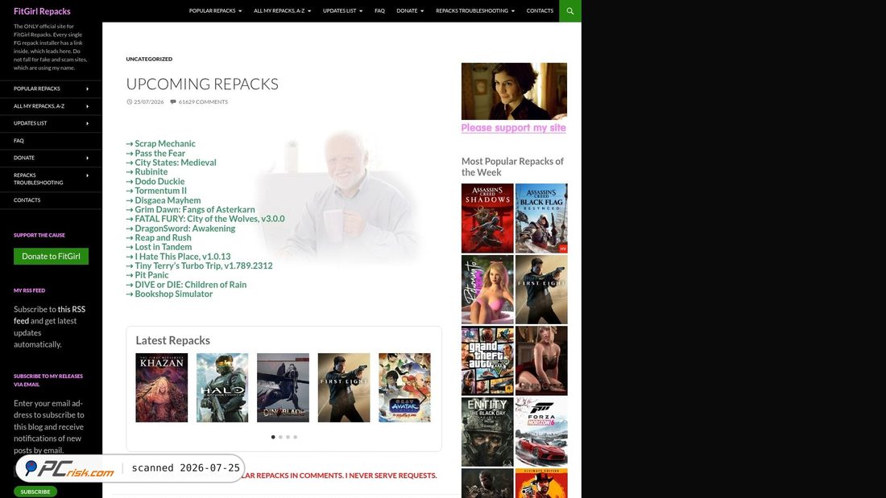Click the Donate to FitGirl button
Image resolution: width=886 pixels, height=498 pixels.
click(x=51, y=257)
